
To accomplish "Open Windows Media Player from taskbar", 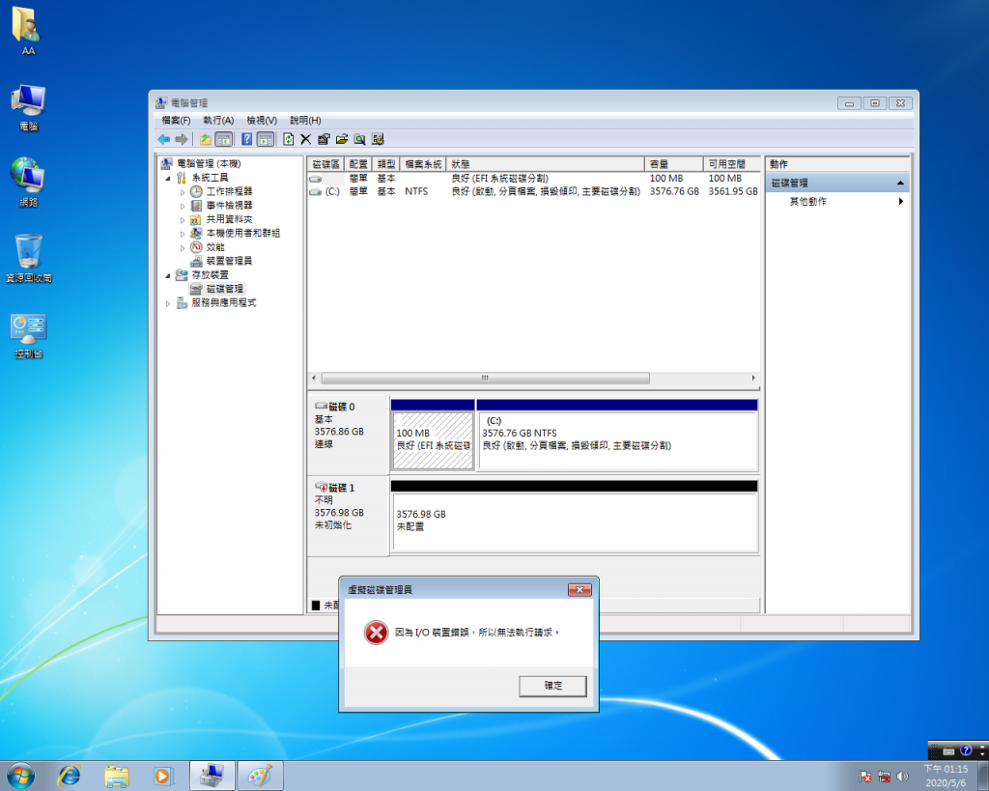I will (x=162, y=776).
